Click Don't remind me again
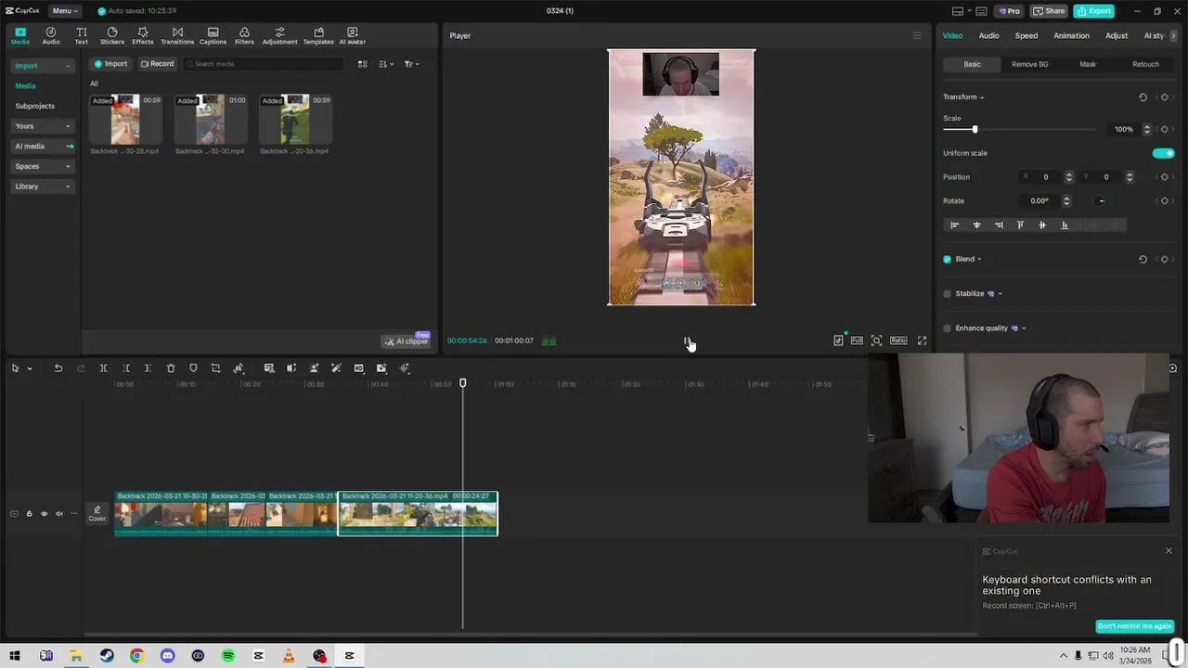 (1134, 626)
